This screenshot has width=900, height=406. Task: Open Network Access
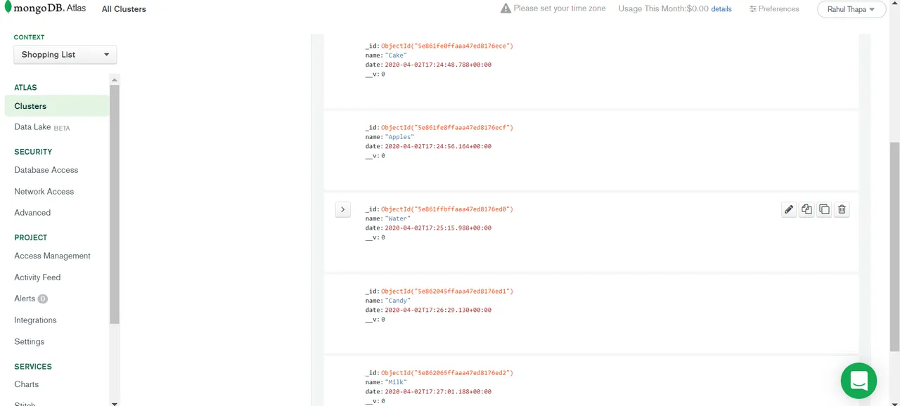(44, 191)
